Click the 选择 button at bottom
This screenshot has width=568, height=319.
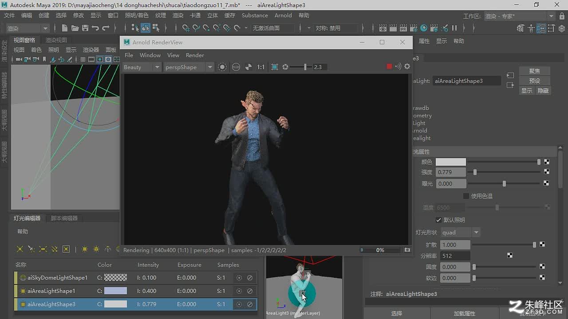coord(397,313)
